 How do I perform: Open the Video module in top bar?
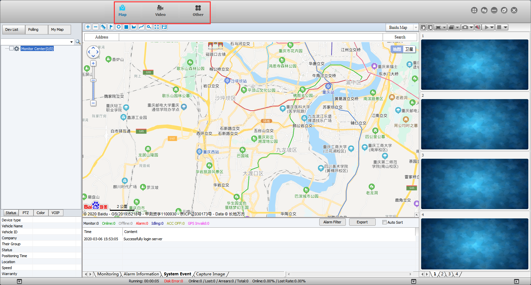[x=160, y=11]
